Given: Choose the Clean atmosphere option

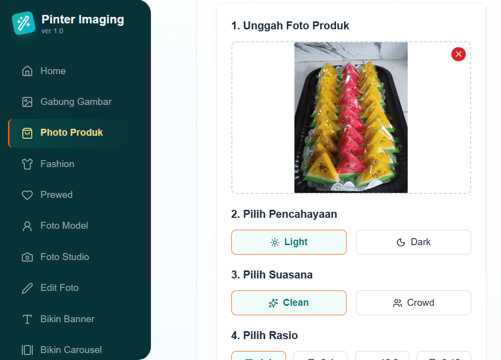Looking at the screenshot, I should point(289,303).
